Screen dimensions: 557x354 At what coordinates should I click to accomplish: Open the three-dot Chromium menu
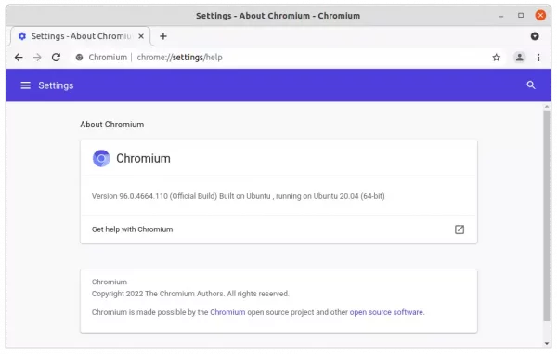(x=538, y=58)
